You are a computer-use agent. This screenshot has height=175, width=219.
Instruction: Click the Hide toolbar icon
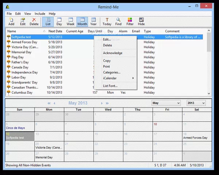click(141, 21)
